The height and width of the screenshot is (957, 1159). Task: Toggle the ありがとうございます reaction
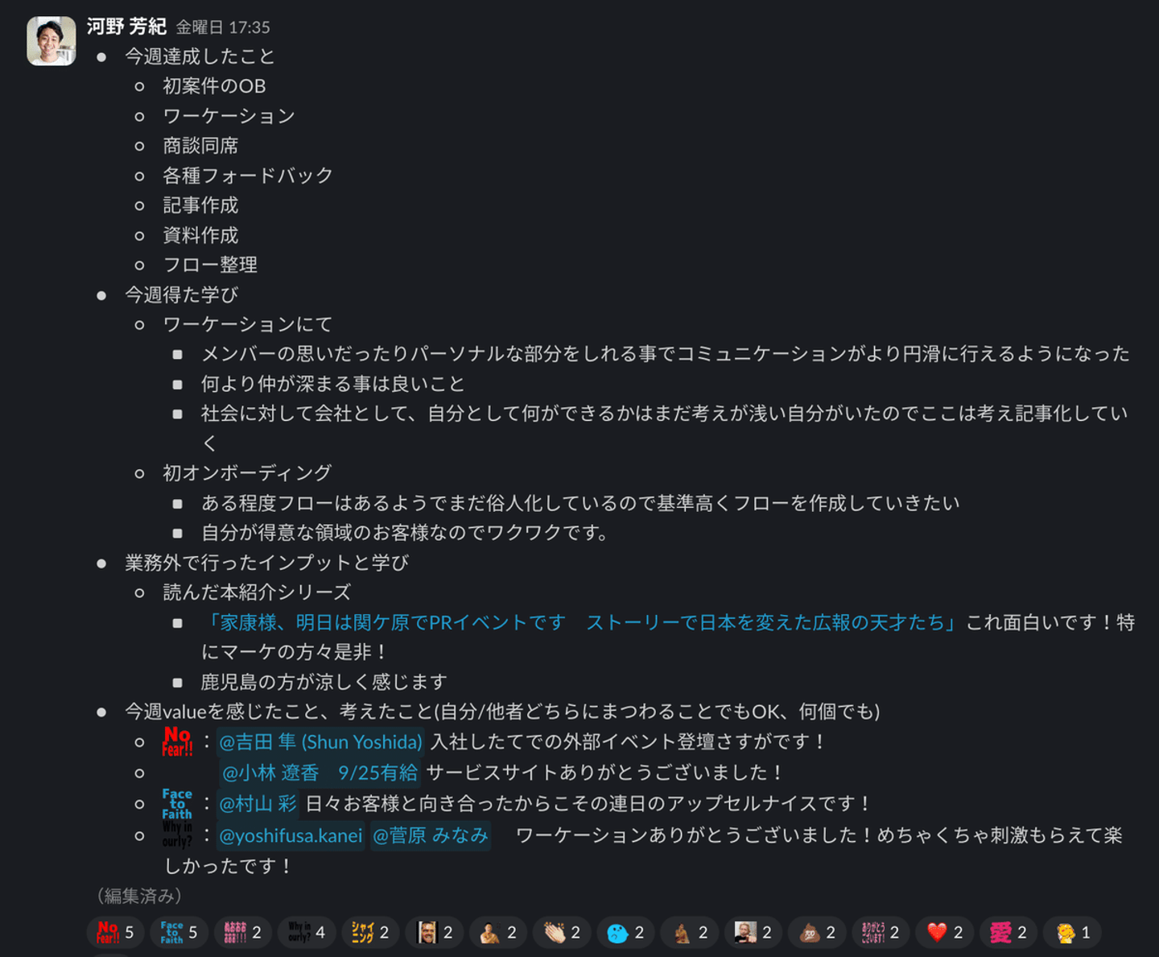[881, 932]
